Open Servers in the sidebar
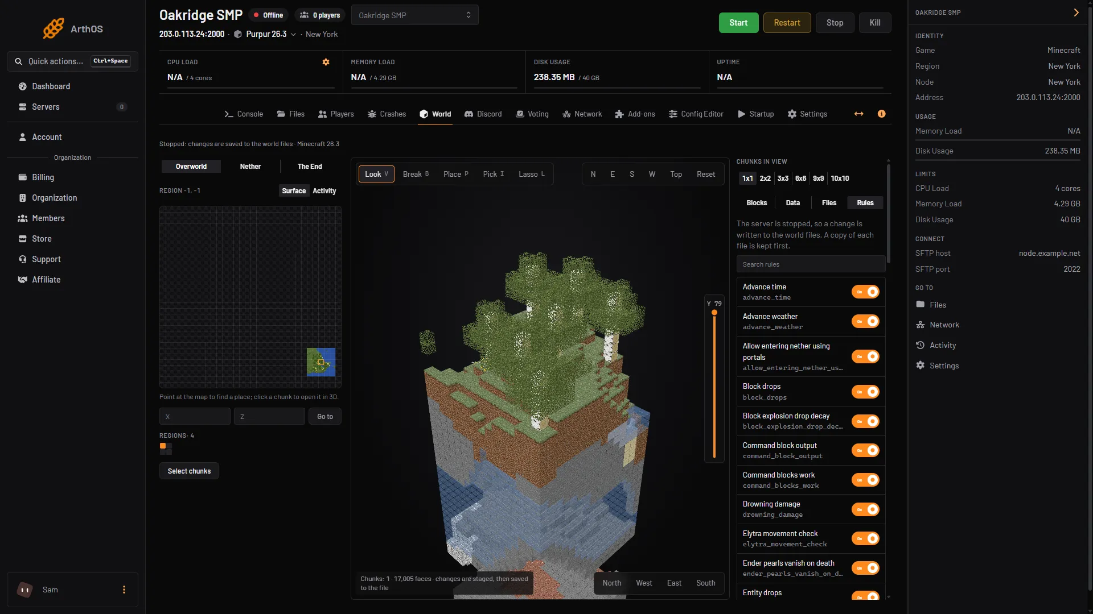 coord(72,107)
